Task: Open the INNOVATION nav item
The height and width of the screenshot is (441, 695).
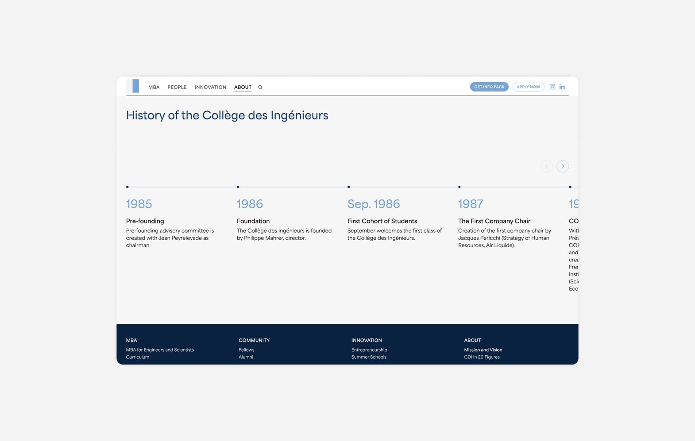Action: coord(210,87)
